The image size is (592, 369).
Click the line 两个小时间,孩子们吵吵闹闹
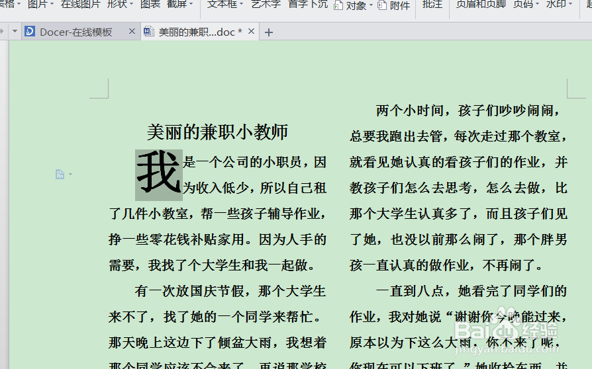pos(469,110)
